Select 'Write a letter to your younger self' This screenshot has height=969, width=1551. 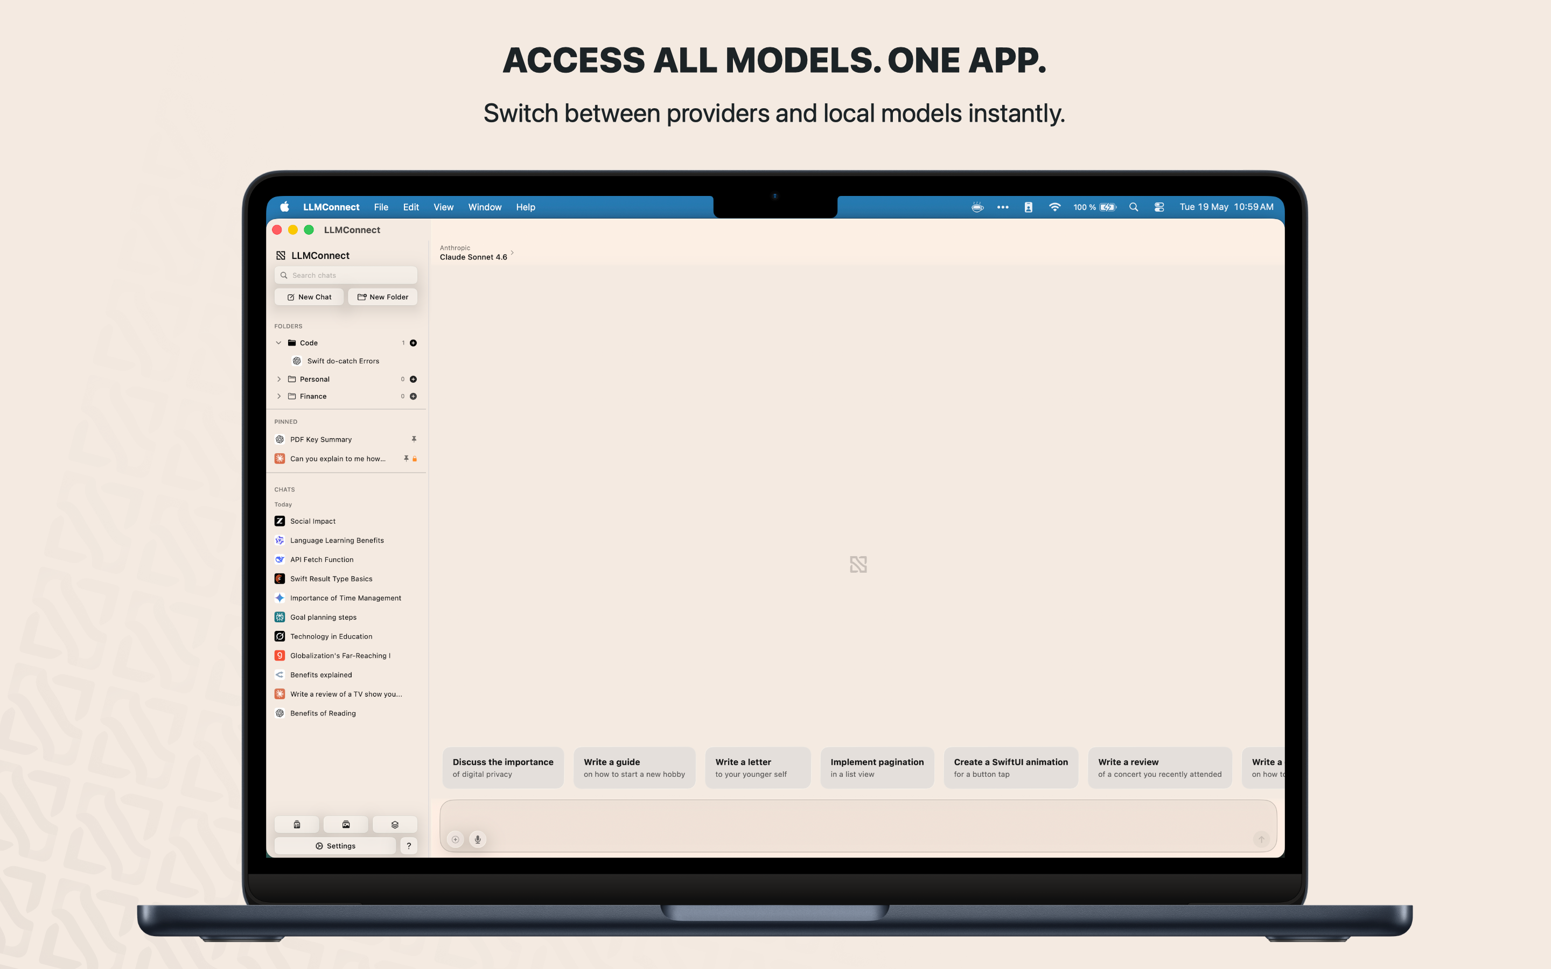(x=758, y=768)
